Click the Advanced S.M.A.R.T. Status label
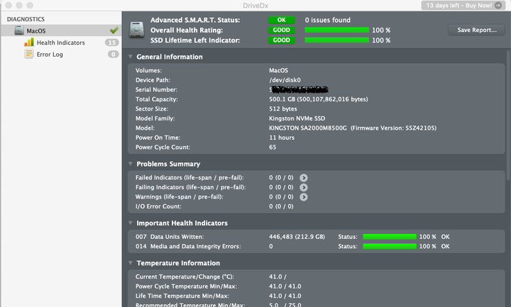Image resolution: width=511 pixels, height=307 pixels. [x=195, y=20]
